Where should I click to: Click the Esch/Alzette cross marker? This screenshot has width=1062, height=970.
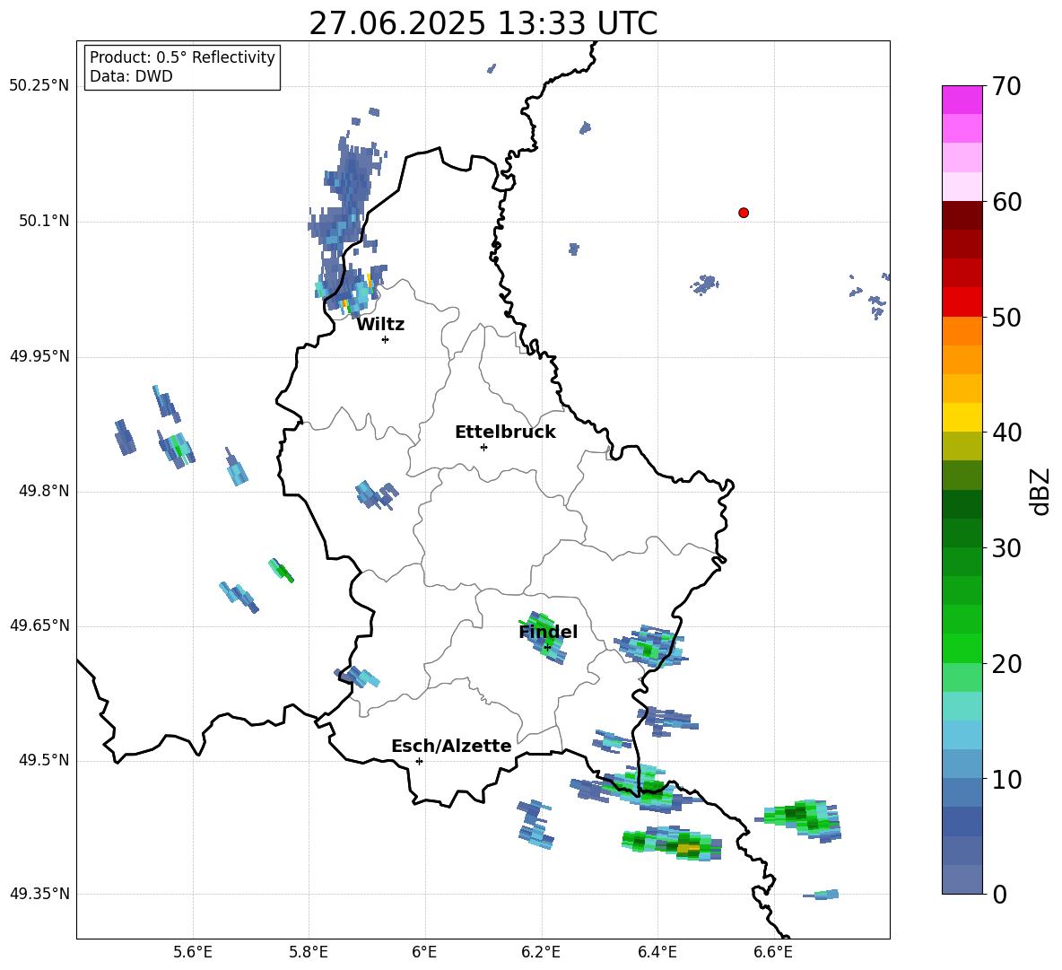pos(419,761)
